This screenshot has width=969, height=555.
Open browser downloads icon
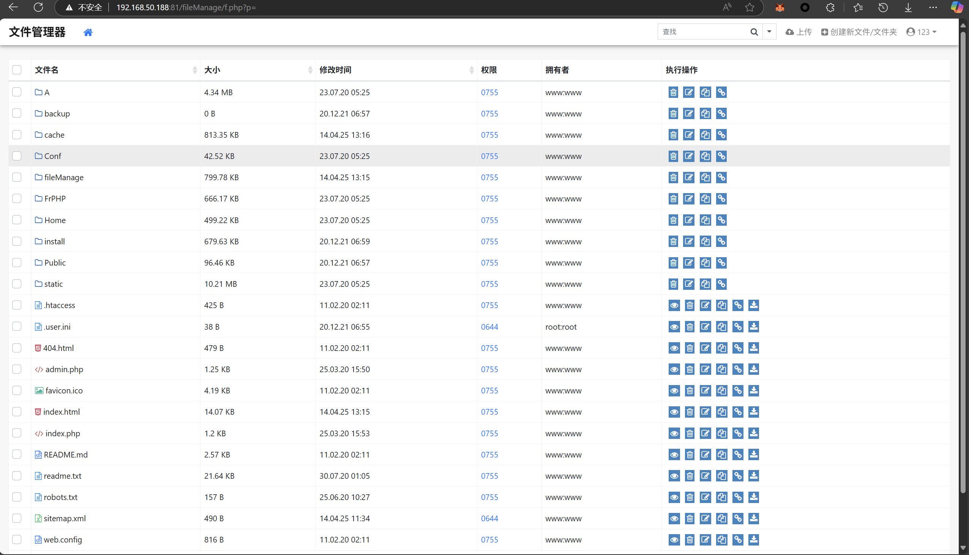[908, 7]
